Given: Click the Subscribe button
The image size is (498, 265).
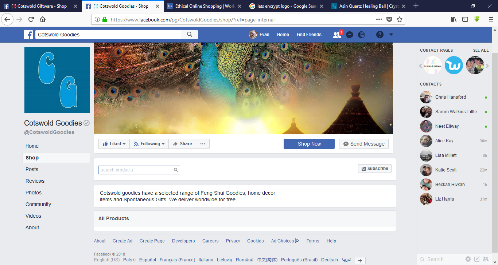Looking at the screenshot, I should [x=375, y=169].
